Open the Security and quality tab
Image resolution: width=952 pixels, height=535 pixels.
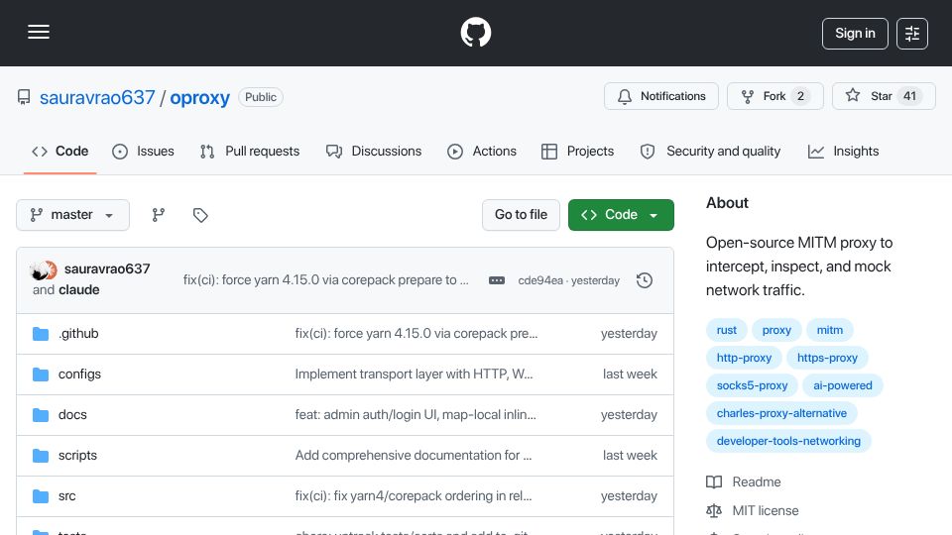coord(710,152)
